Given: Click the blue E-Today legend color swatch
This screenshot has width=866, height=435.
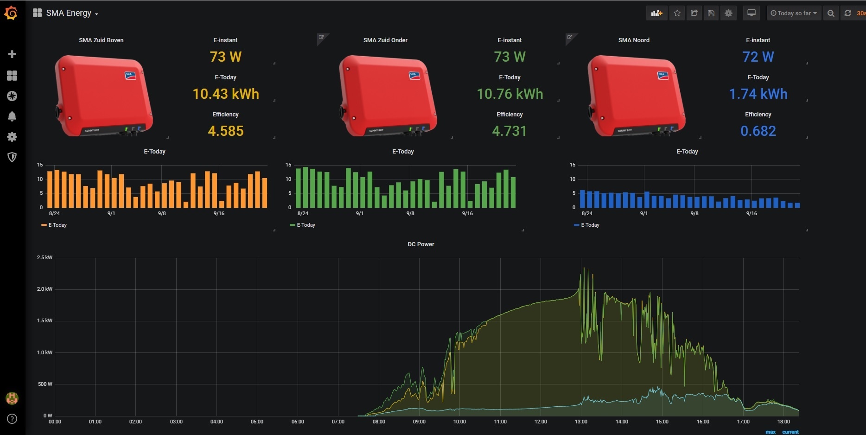Looking at the screenshot, I should [x=577, y=225].
